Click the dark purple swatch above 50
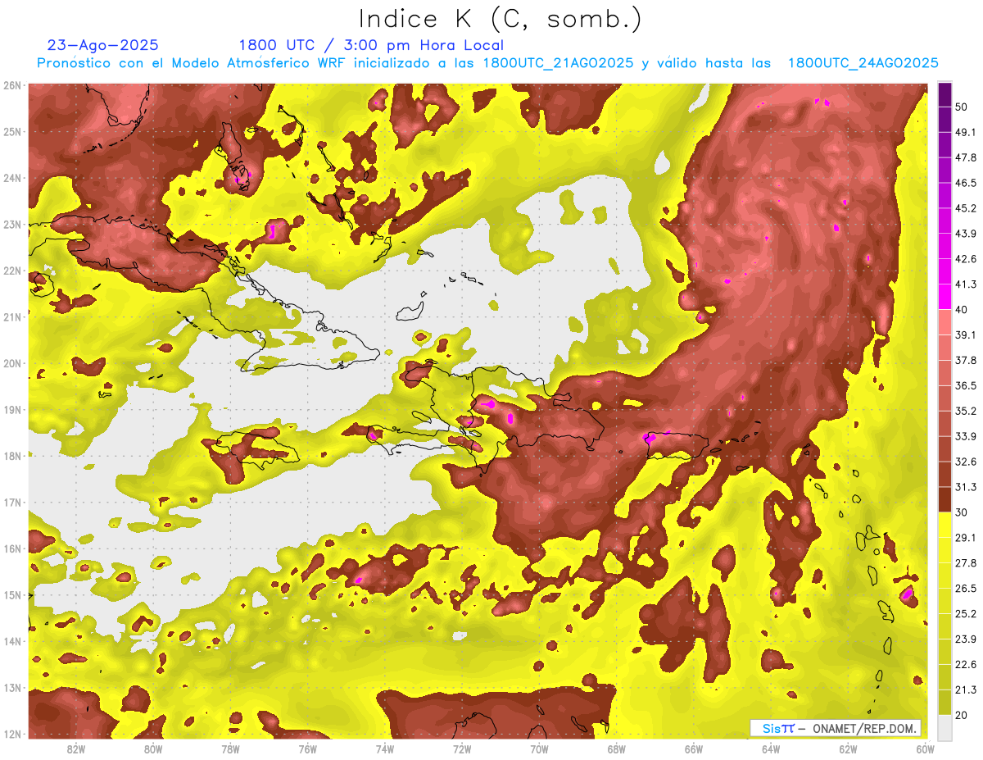Screen dimensions: 983x760 pyautogui.click(x=944, y=94)
